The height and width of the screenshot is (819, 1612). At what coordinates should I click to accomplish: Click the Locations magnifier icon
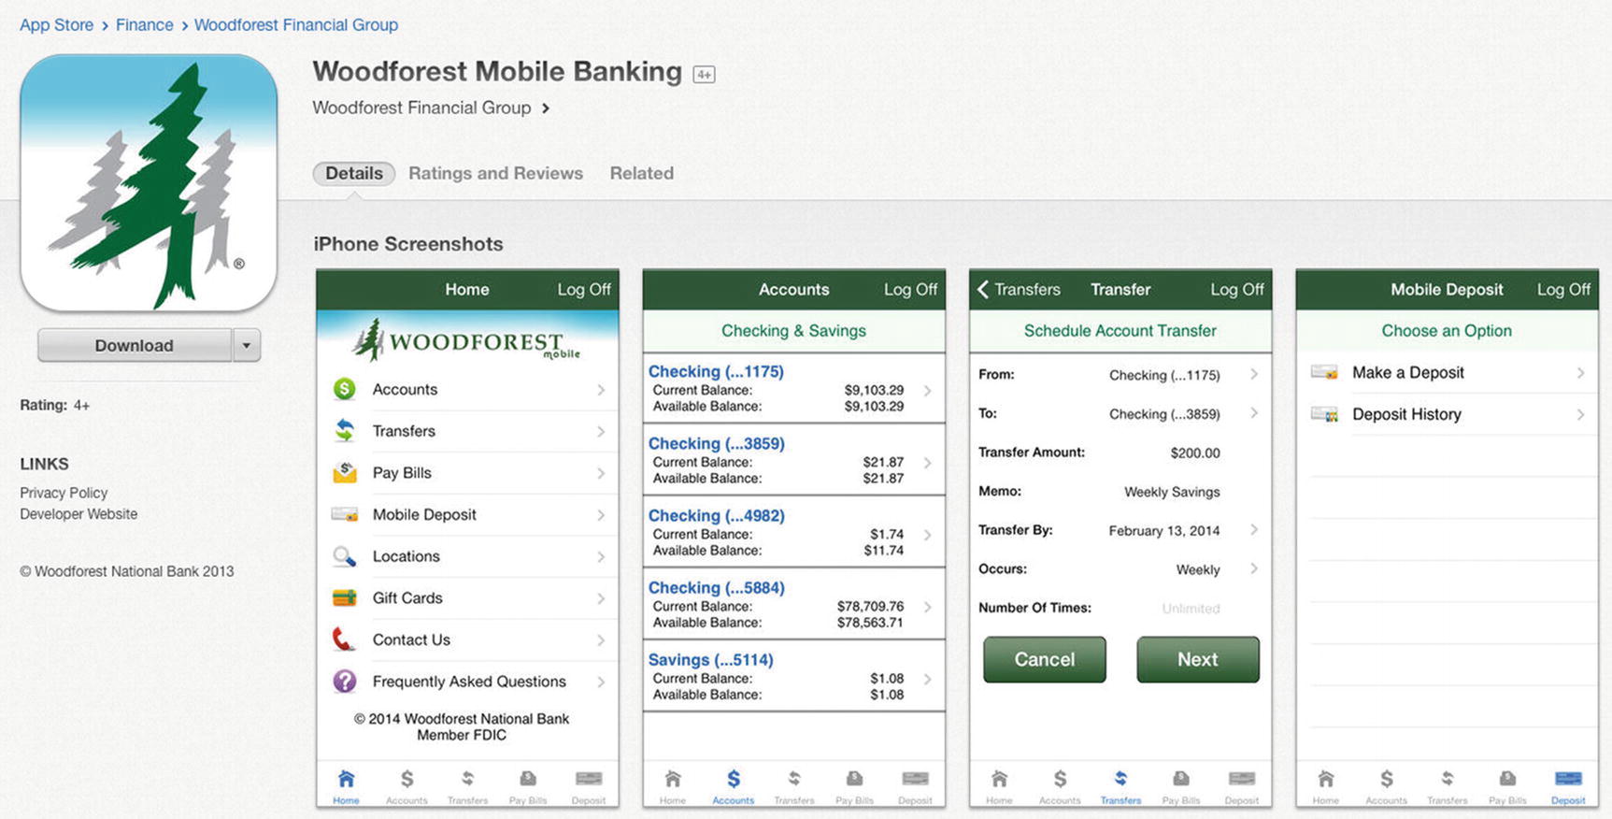pyautogui.click(x=345, y=556)
